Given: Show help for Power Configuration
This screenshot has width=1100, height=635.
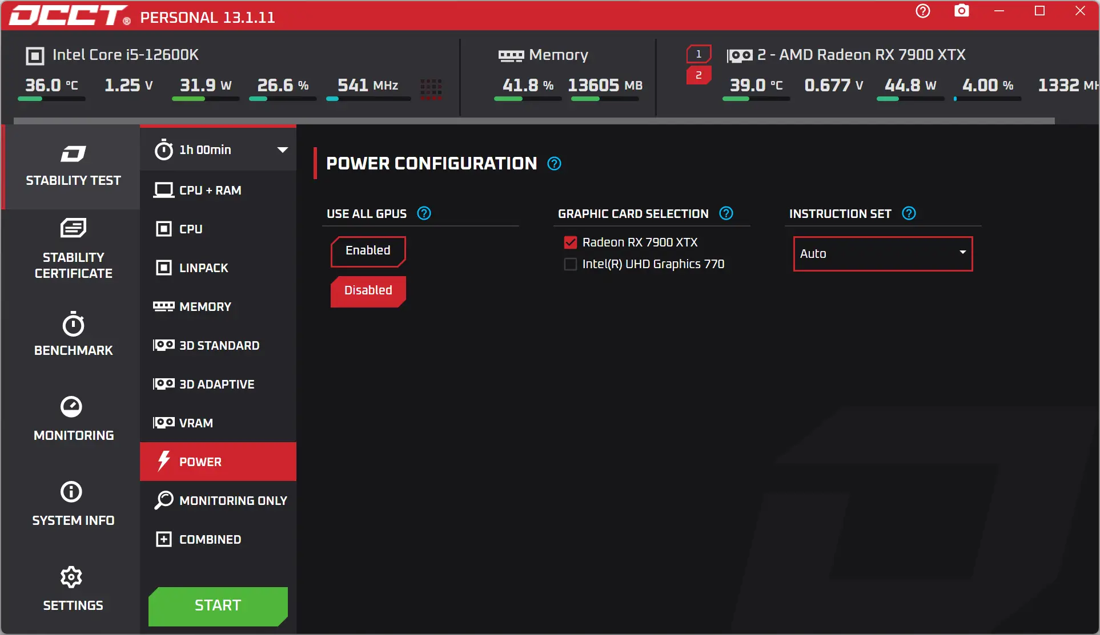Looking at the screenshot, I should click(554, 164).
